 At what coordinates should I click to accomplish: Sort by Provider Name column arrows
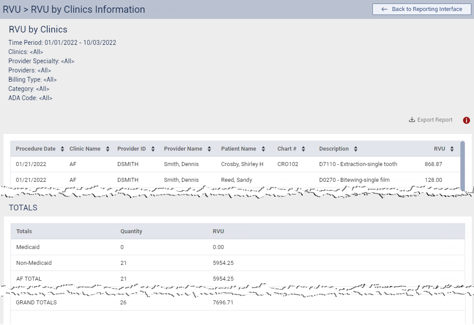click(x=209, y=149)
